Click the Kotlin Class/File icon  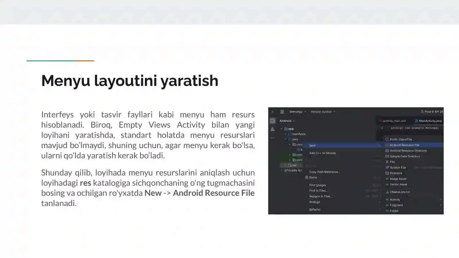[387, 139]
